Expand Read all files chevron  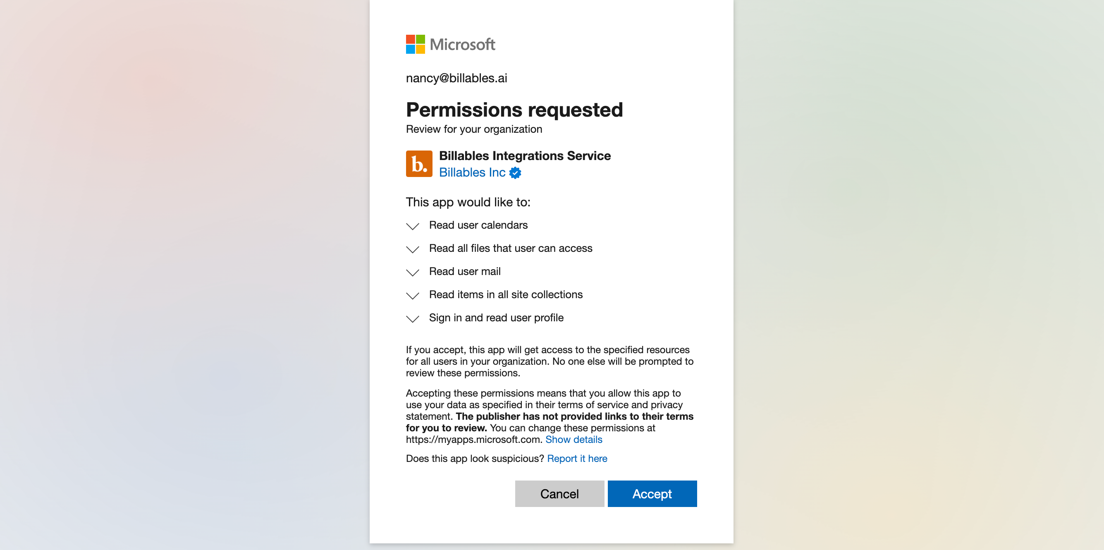(412, 249)
